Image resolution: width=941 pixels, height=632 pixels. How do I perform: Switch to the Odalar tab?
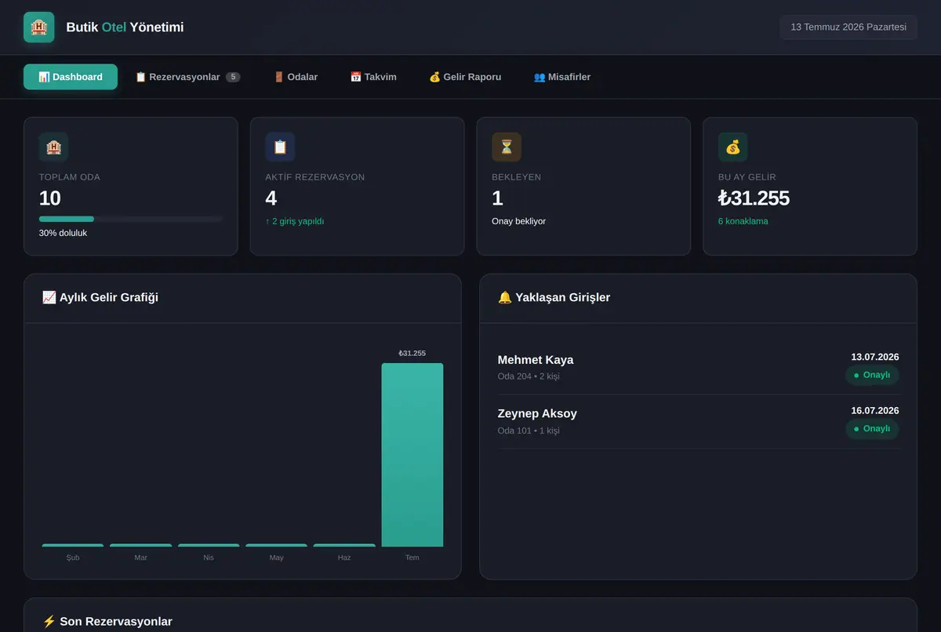click(x=296, y=77)
